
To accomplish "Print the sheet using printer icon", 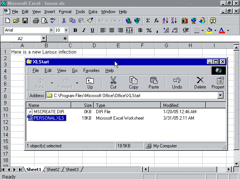I will click(36, 21).
